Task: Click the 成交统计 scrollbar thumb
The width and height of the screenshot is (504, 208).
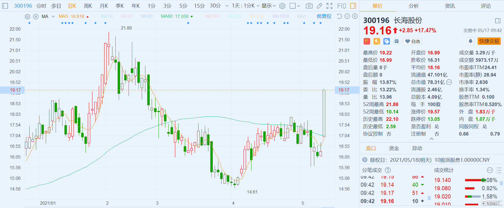Action: point(502,183)
